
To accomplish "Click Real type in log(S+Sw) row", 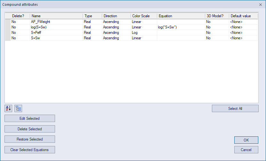I will point(92,27).
